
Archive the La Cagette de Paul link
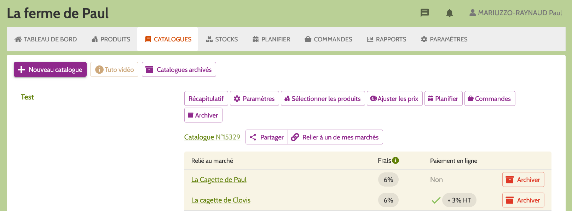click(x=523, y=180)
